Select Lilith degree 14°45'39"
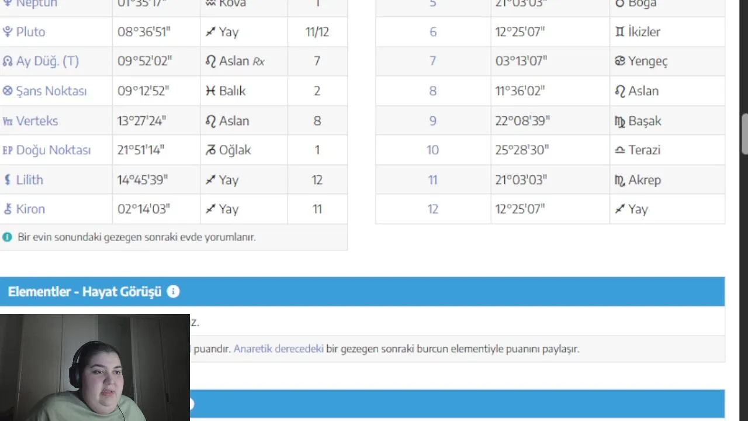The width and height of the screenshot is (748, 421). [143, 180]
